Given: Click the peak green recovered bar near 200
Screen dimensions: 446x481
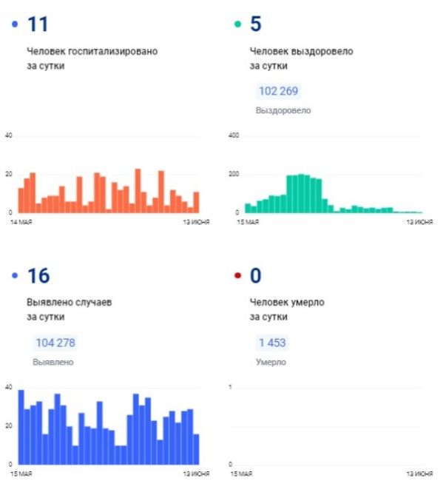Looking at the screenshot, I should point(301,194).
